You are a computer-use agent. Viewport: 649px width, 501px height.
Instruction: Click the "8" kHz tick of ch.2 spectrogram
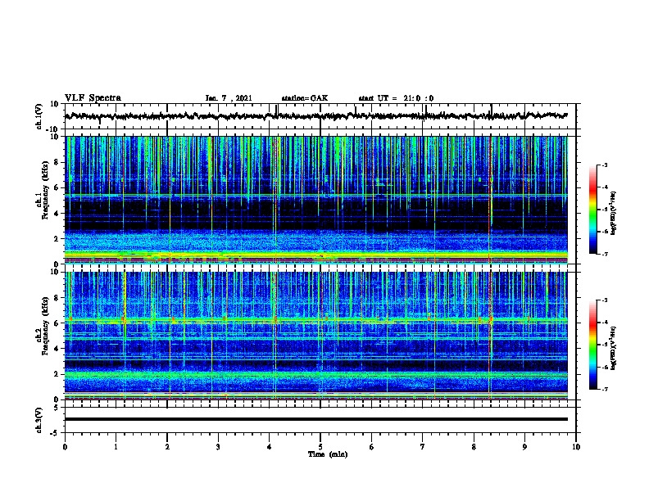57,298
